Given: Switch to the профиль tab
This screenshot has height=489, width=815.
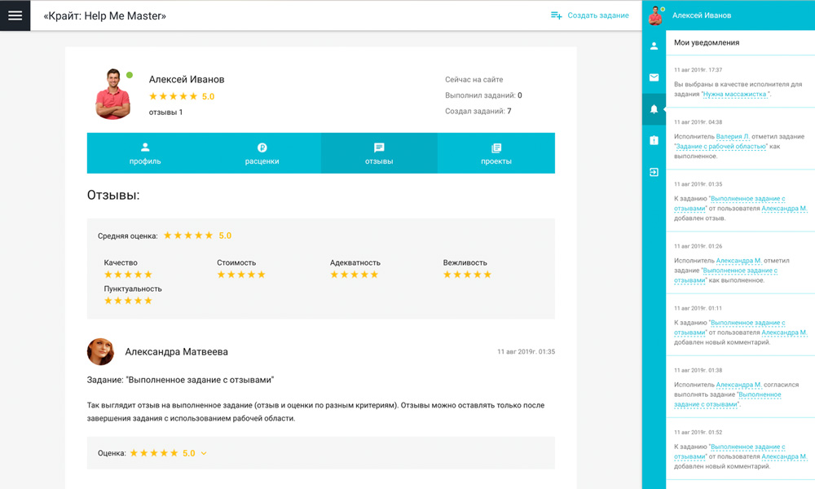Looking at the screenshot, I should point(145,153).
